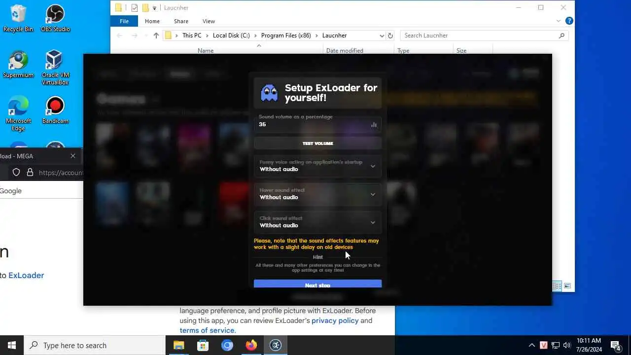Sort by Size column header
Viewport: 631px width, 355px height.
(x=461, y=50)
